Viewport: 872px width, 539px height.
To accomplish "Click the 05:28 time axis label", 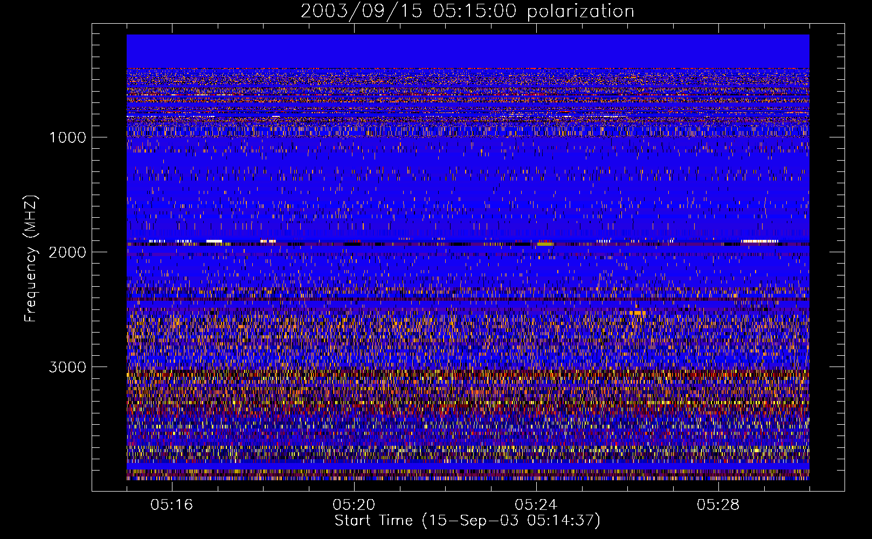I will (718, 505).
